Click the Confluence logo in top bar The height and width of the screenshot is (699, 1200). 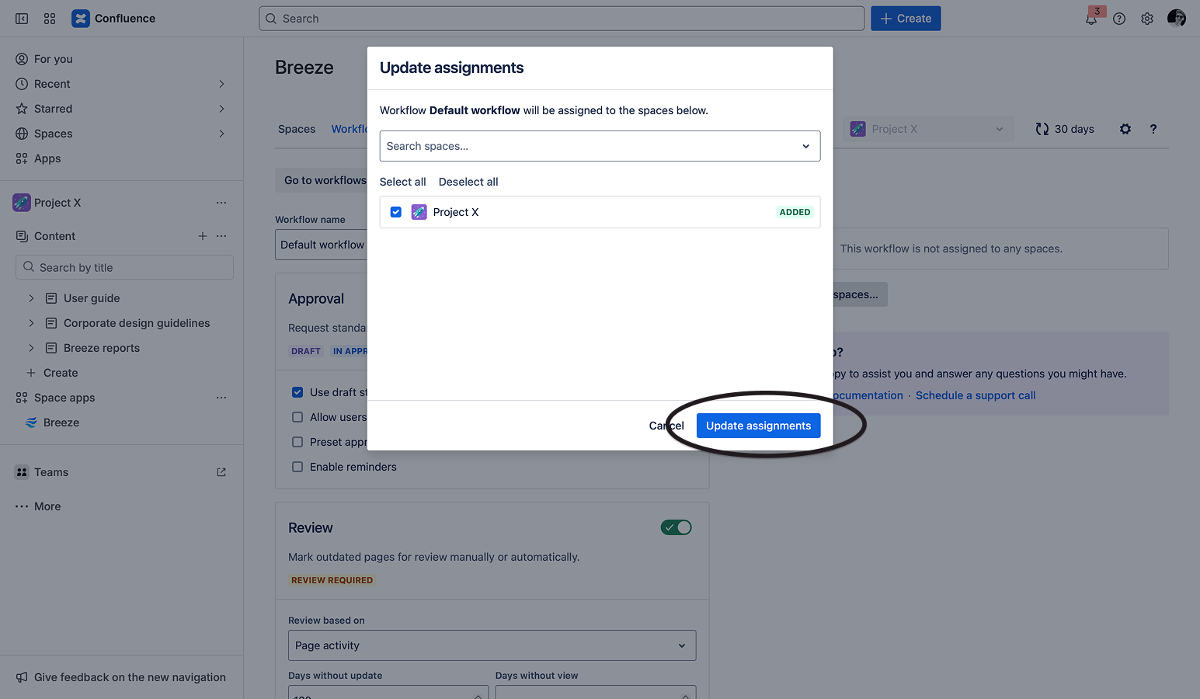tap(81, 18)
